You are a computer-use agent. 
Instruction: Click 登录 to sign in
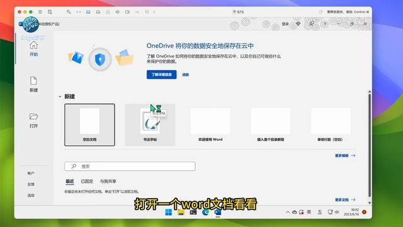coord(285,24)
